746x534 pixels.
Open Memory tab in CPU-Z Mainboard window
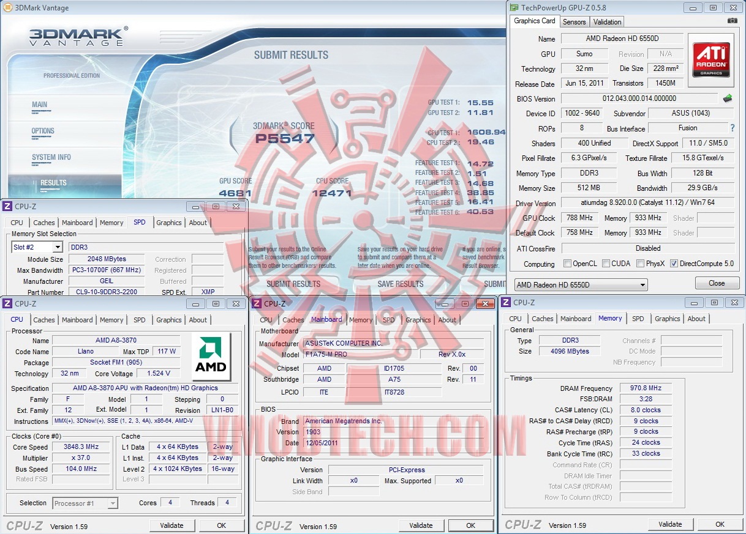click(360, 320)
